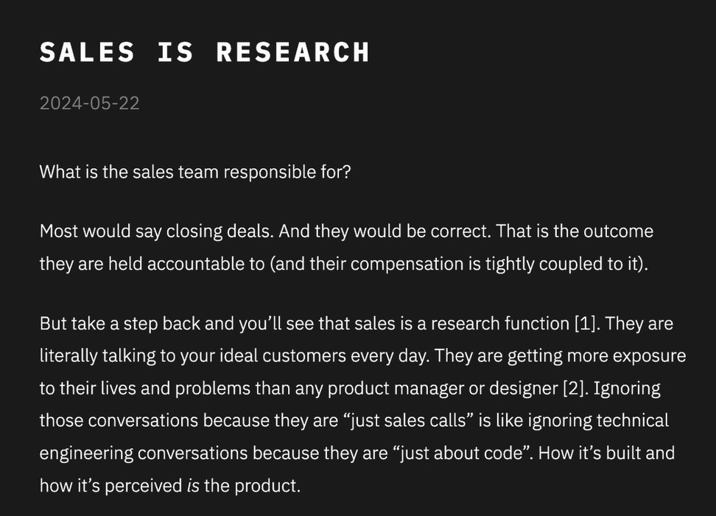Image resolution: width=716 pixels, height=516 pixels.
Task: Click the word 'RESEARCH' in the heading
Action: 292,52
